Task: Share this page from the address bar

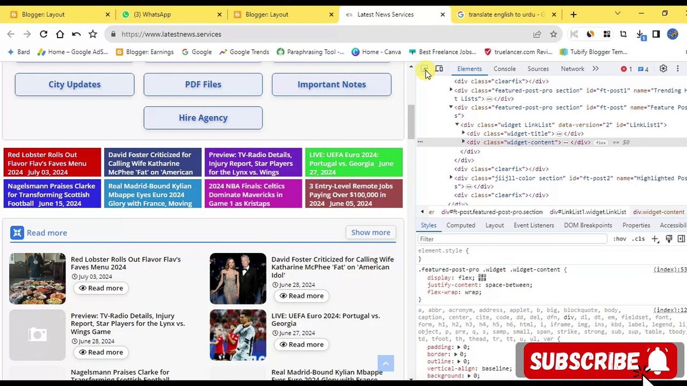Action: coord(537,34)
